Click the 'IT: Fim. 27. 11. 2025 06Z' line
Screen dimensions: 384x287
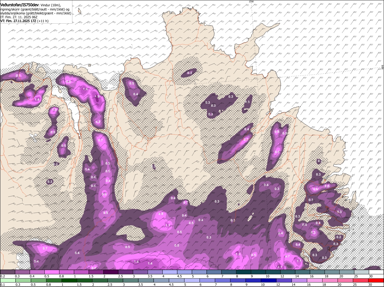(19, 17)
